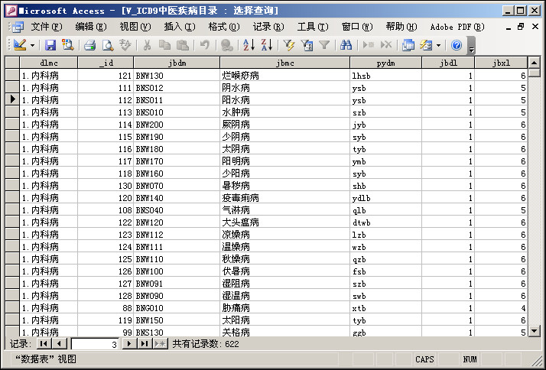
Task: Click the Paste clipboard icon
Action: click(x=183, y=45)
